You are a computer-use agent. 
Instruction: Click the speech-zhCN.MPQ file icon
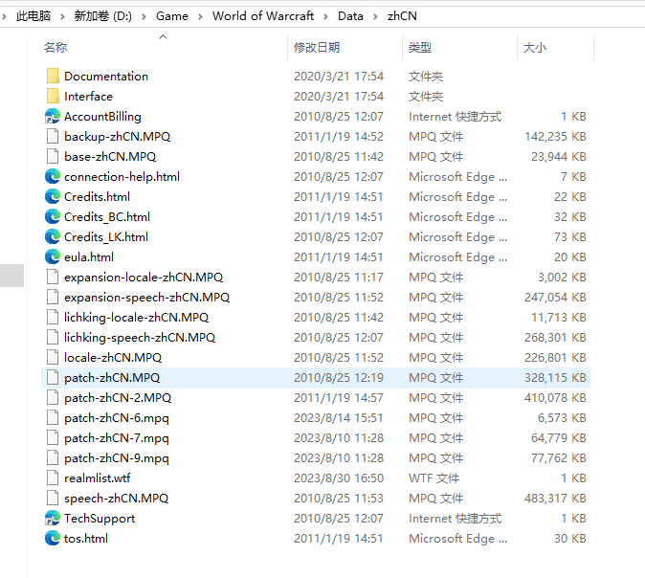53,499
